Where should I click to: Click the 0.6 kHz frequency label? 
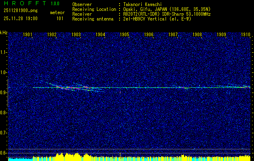(x=3, y=153)
